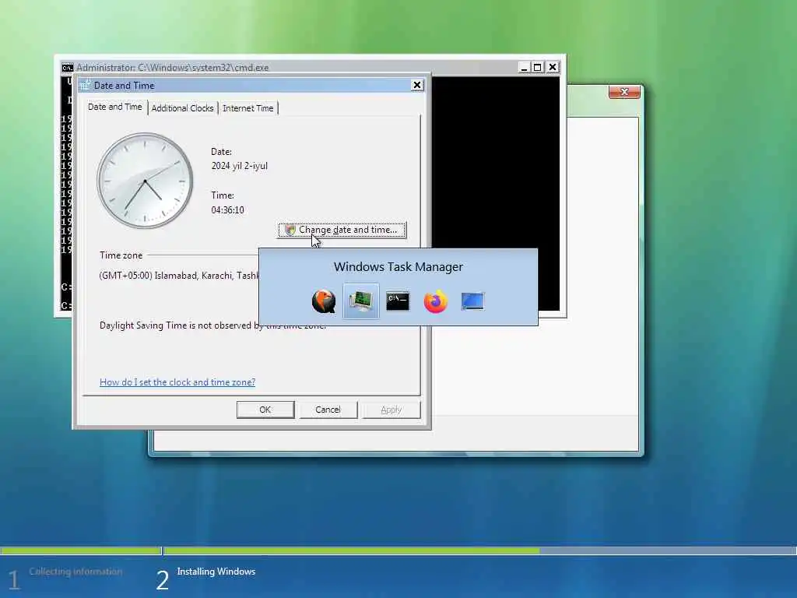Select the Firefox icon in task switcher
The width and height of the screenshot is (797, 598).
436,301
